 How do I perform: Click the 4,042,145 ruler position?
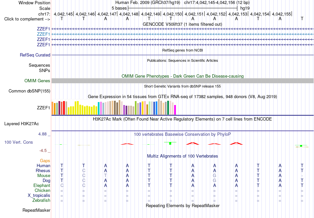click(x=63, y=14)
